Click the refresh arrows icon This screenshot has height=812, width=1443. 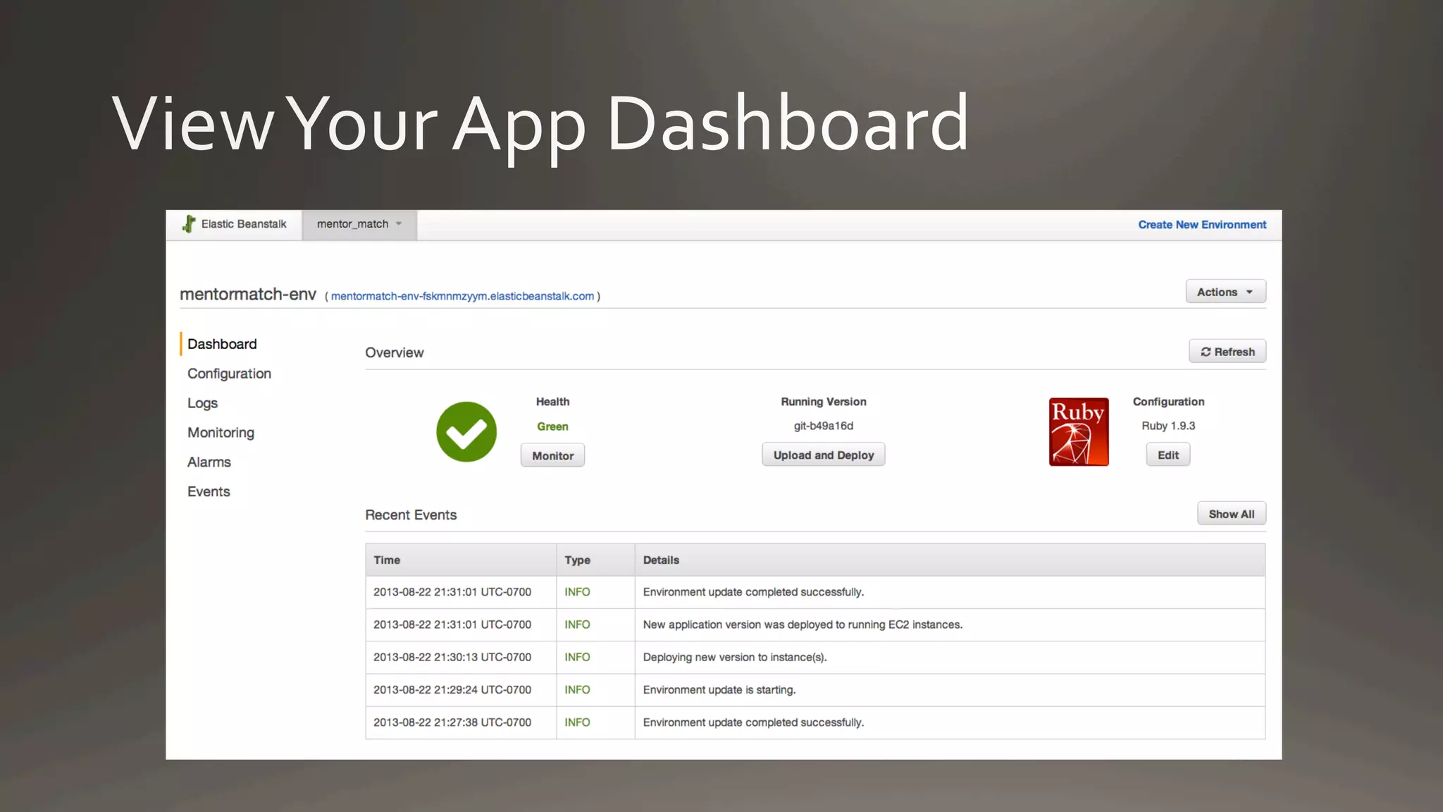1206,352
